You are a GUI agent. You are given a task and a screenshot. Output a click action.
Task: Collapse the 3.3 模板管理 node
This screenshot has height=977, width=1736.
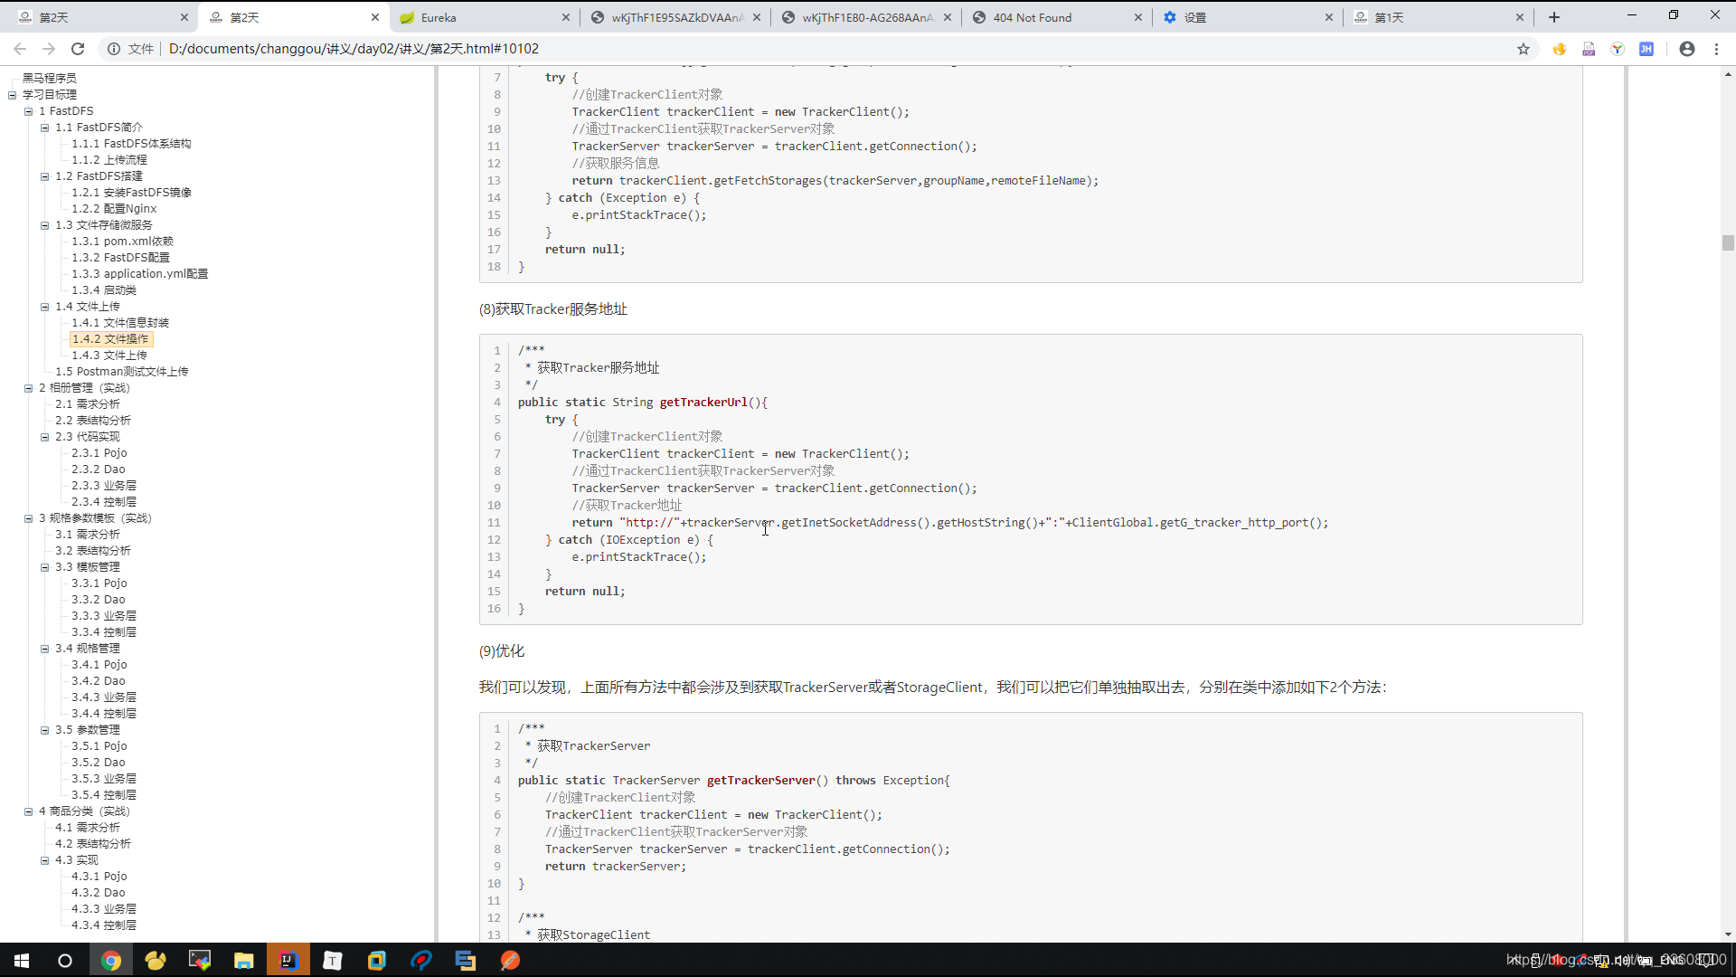pos(44,567)
